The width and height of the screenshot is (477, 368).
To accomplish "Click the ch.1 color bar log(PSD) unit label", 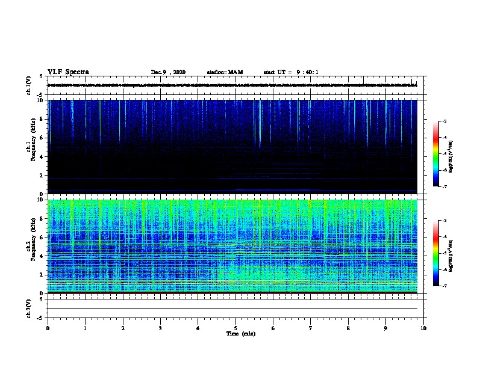I will [451, 156].
